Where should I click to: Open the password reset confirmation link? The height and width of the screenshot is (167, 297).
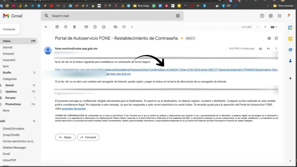click(166, 70)
